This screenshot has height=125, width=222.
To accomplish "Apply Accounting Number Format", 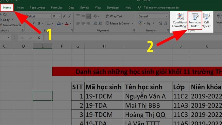I will click(140, 23).
